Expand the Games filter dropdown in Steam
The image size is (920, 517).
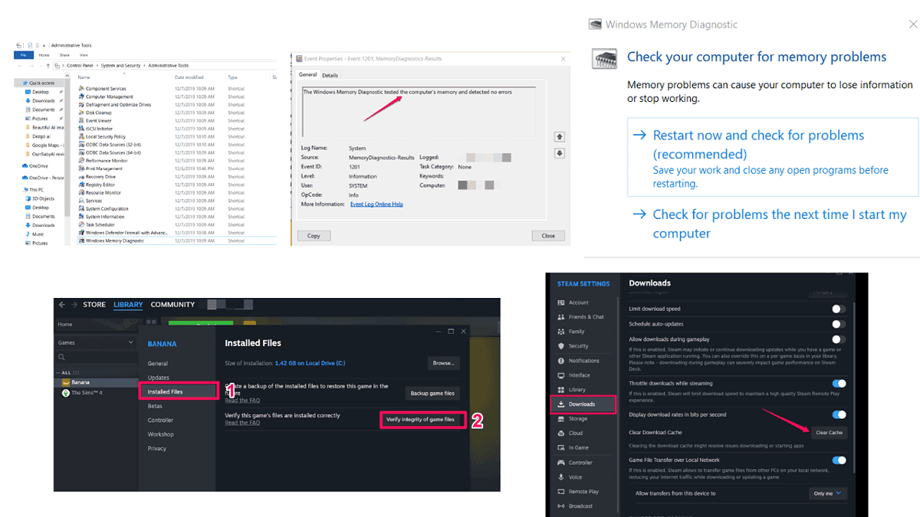point(96,342)
